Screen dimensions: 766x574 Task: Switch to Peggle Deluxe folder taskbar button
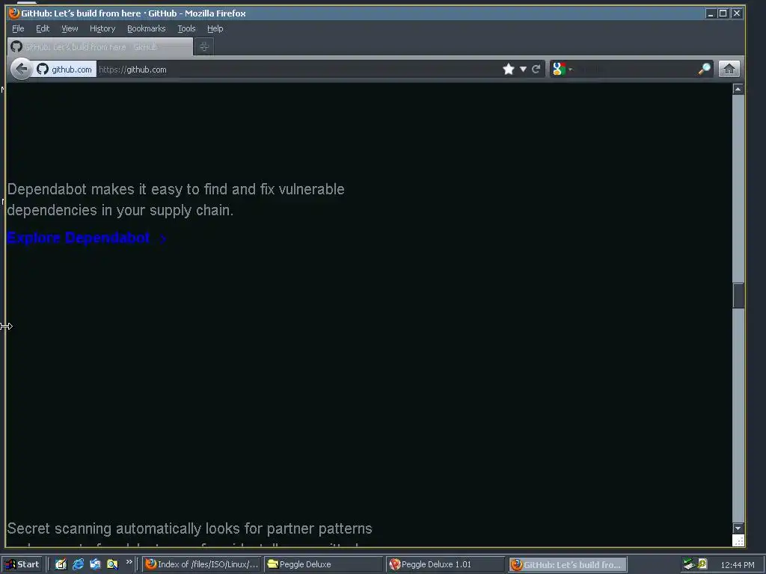[323, 564]
